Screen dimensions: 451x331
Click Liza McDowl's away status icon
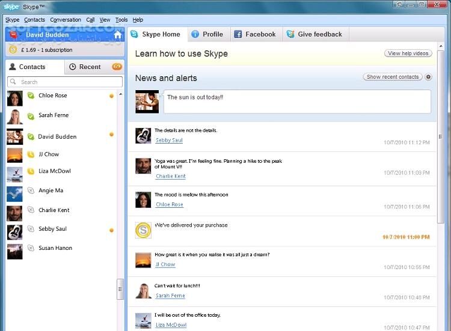tap(31, 171)
